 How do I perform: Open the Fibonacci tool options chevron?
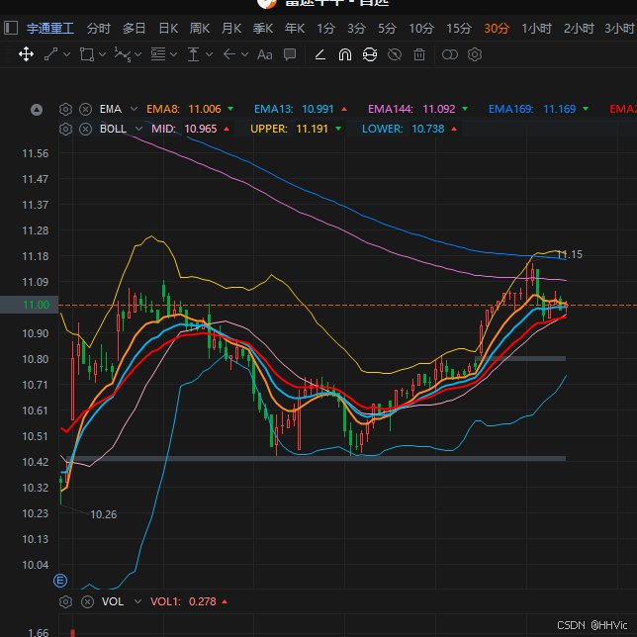(173, 54)
